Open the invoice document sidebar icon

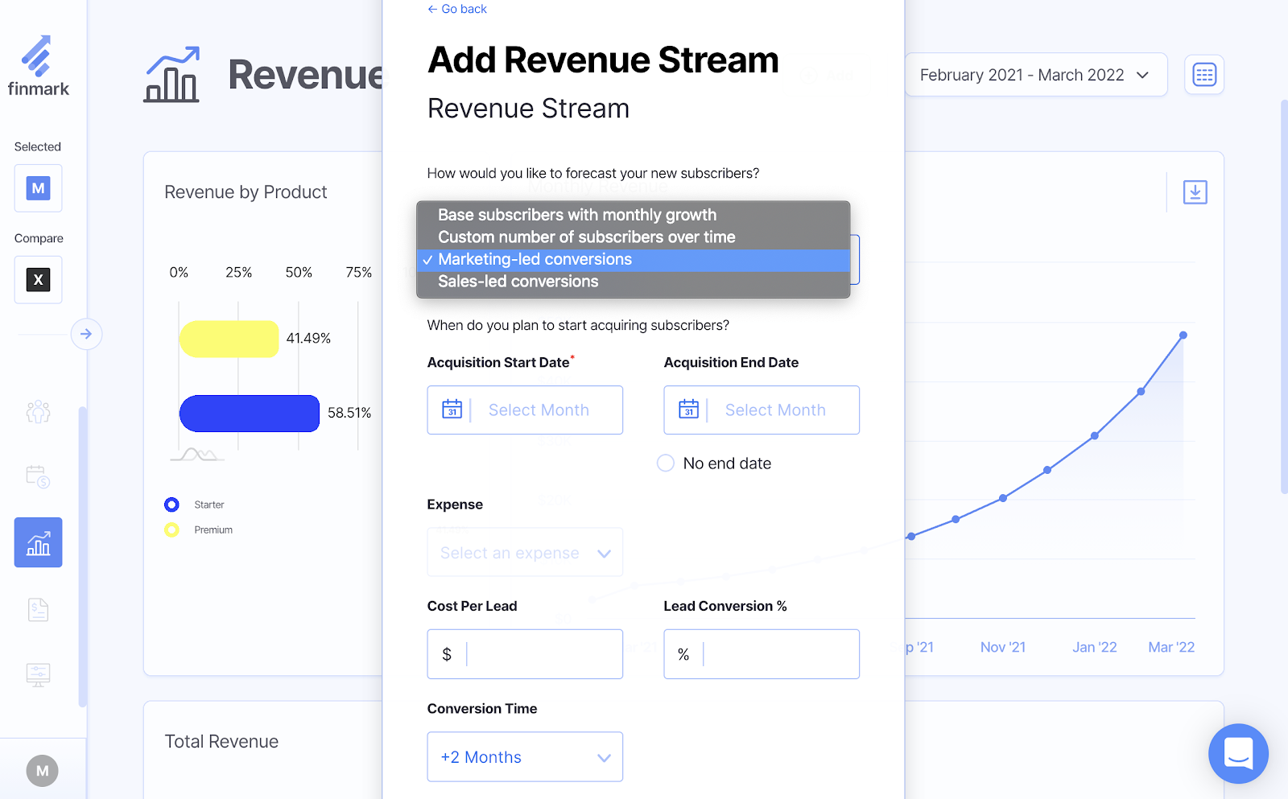click(x=38, y=610)
